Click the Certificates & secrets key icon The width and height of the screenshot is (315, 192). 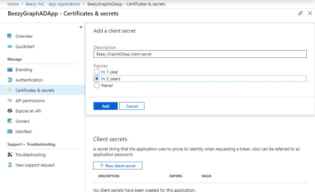[x=10, y=90]
